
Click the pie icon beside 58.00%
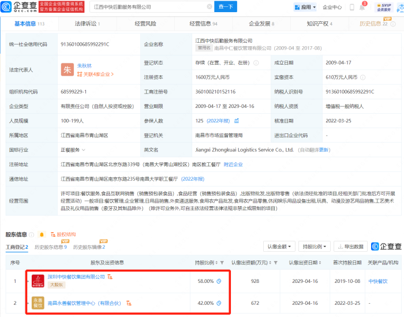pos(219,281)
